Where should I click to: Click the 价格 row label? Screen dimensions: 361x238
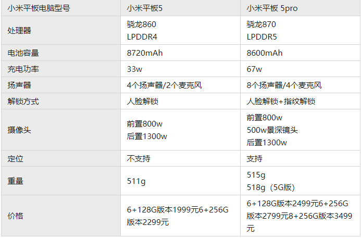(x=16, y=216)
